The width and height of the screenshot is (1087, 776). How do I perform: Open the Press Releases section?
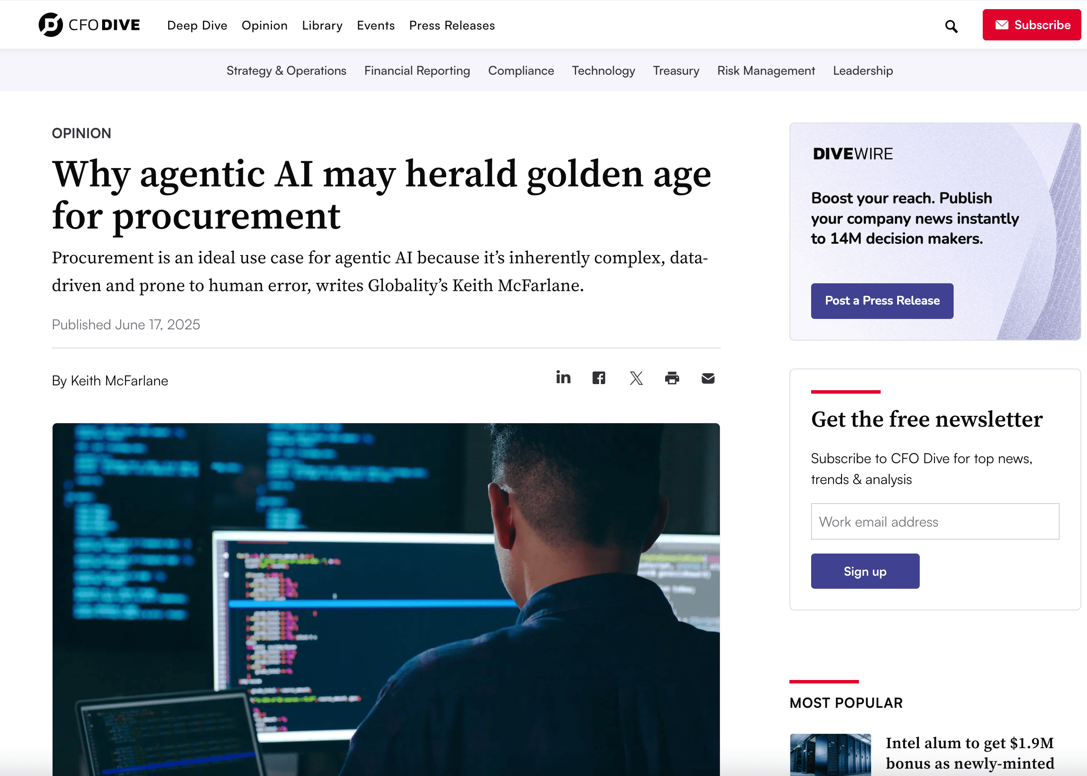[451, 25]
